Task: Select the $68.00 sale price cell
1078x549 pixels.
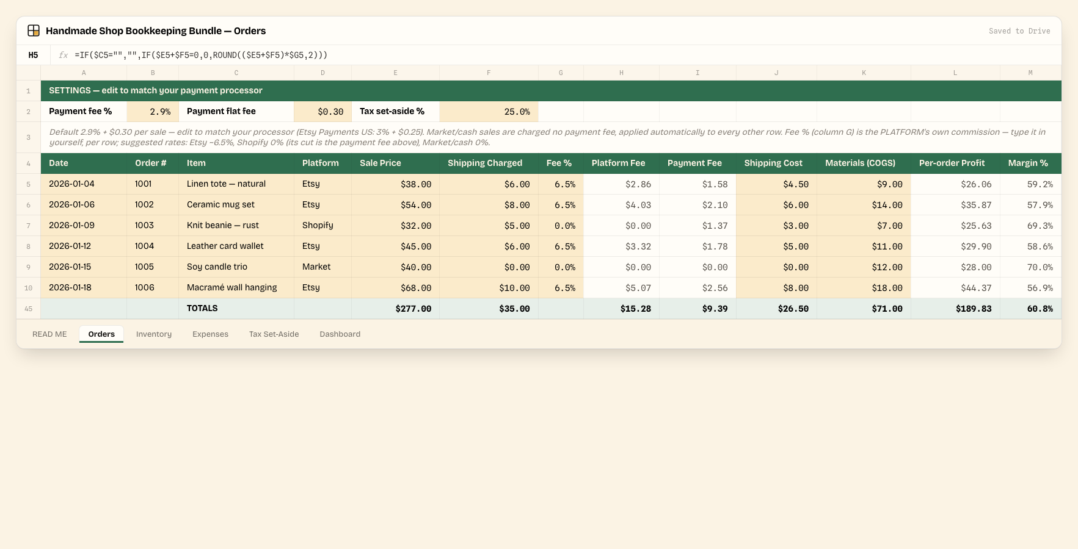Action: pyautogui.click(x=395, y=288)
